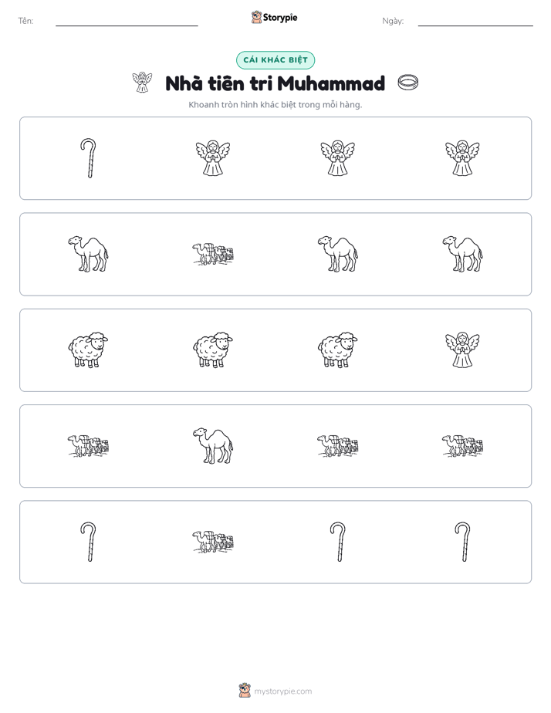Click the last angel in row one
551x713 pixels.
tap(462, 158)
